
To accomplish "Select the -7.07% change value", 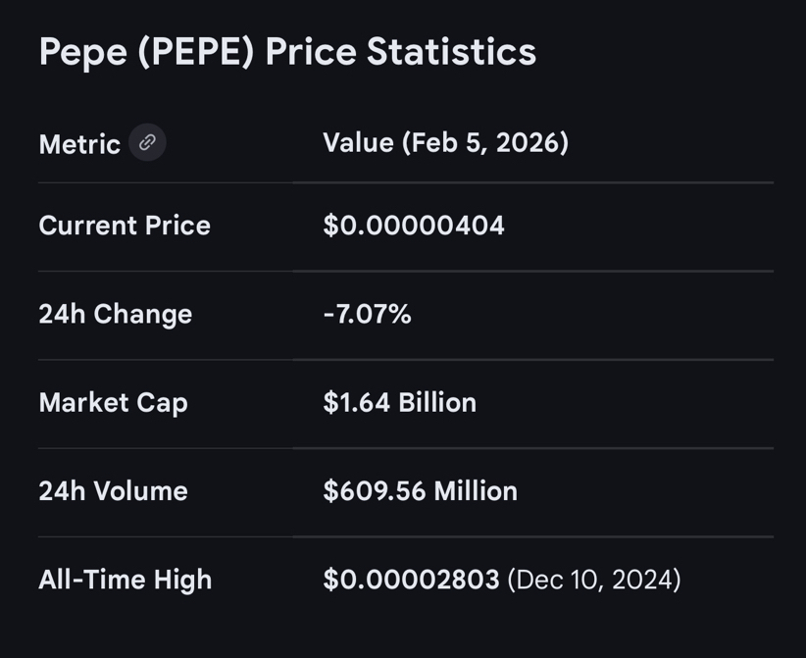I will pos(367,314).
